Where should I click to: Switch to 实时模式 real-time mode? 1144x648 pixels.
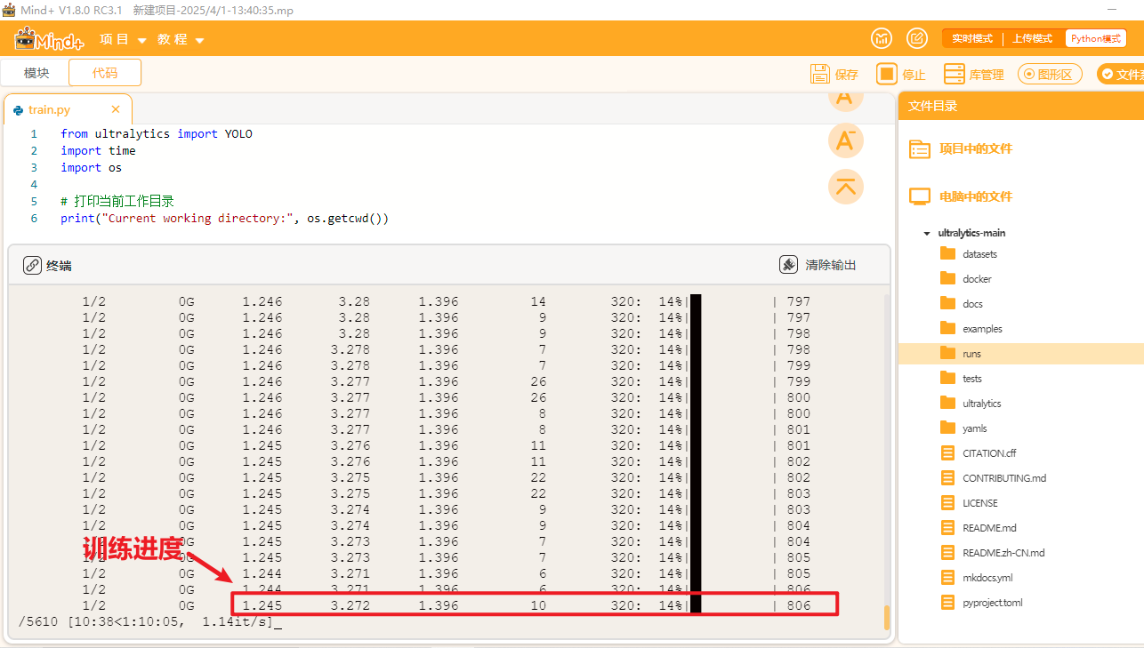[x=972, y=38]
